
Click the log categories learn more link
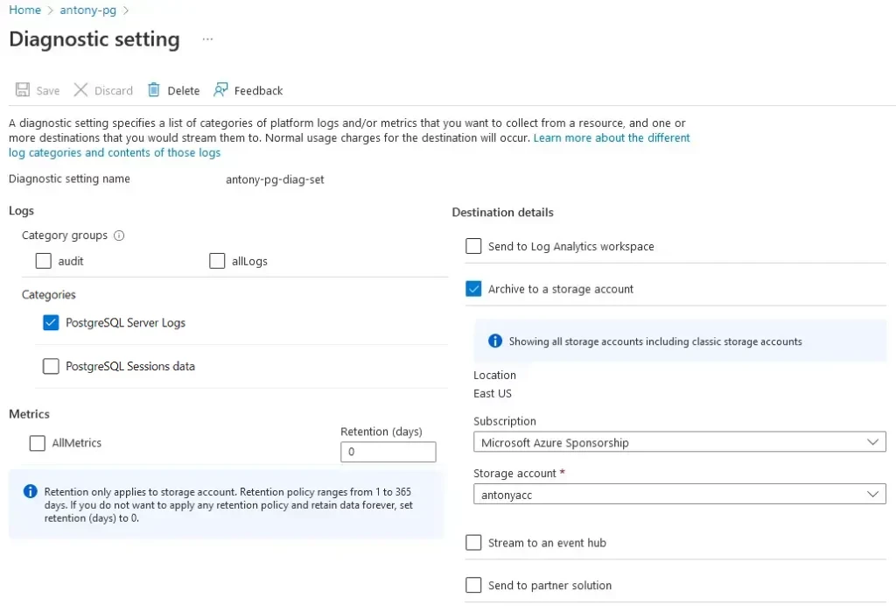(x=612, y=137)
